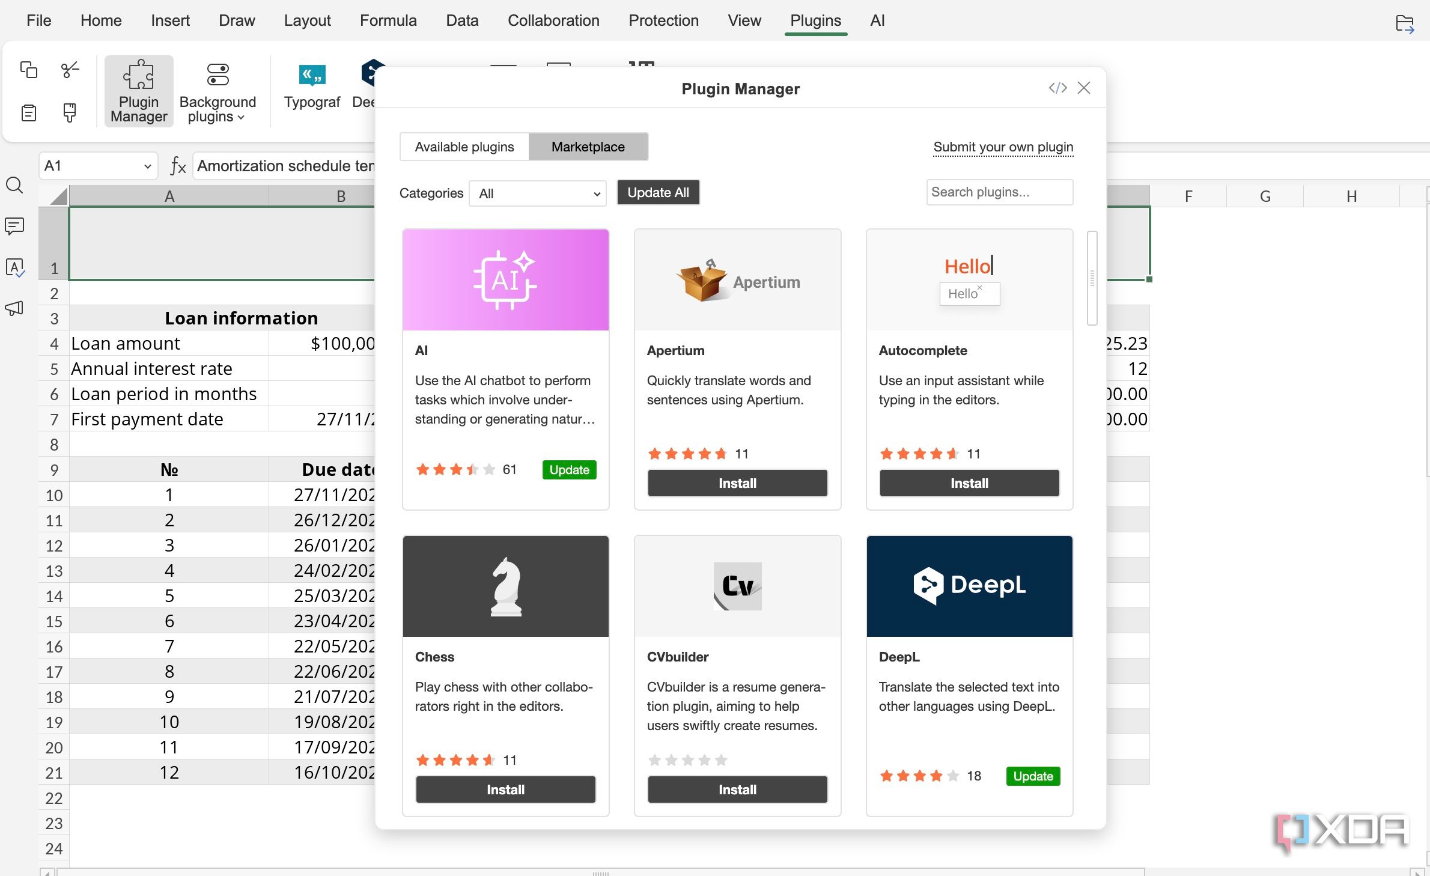Viewport: 1430px width, 876px height.
Task: Open the Data tab
Action: pyautogui.click(x=462, y=20)
